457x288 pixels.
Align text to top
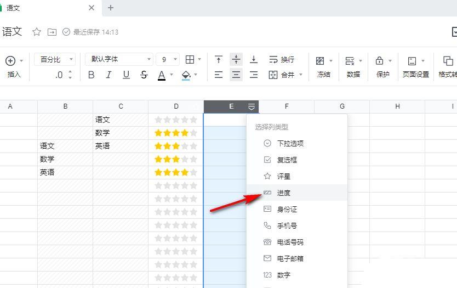[219, 59]
